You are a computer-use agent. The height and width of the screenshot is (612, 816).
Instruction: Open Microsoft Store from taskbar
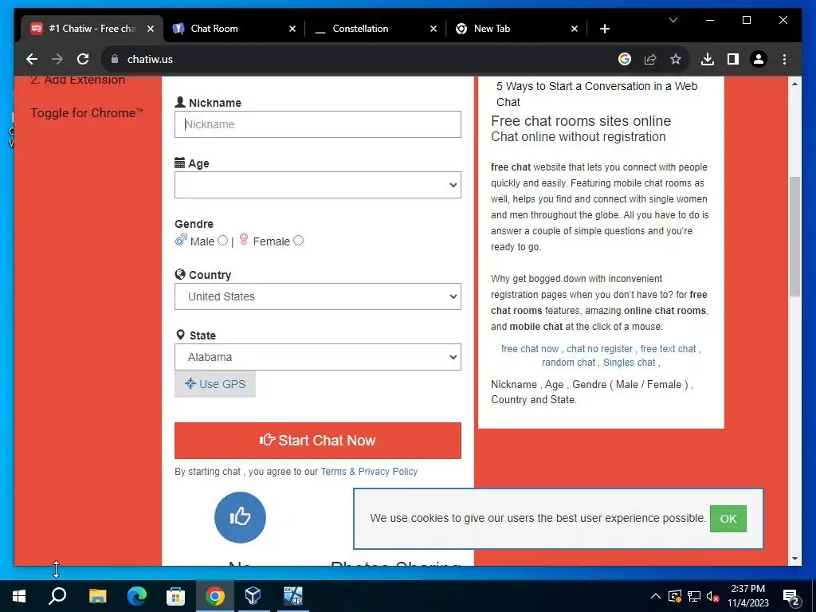pyautogui.click(x=175, y=596)
